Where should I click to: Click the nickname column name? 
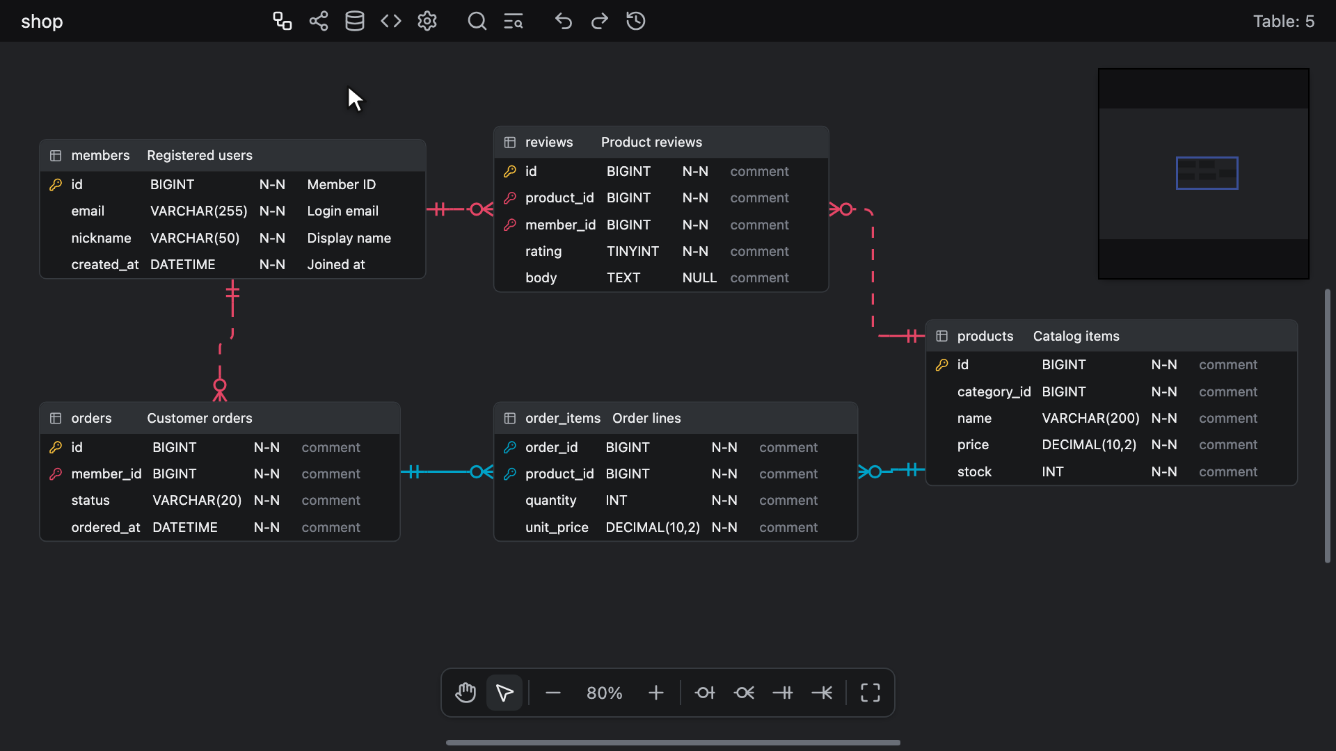pos(101,238)
